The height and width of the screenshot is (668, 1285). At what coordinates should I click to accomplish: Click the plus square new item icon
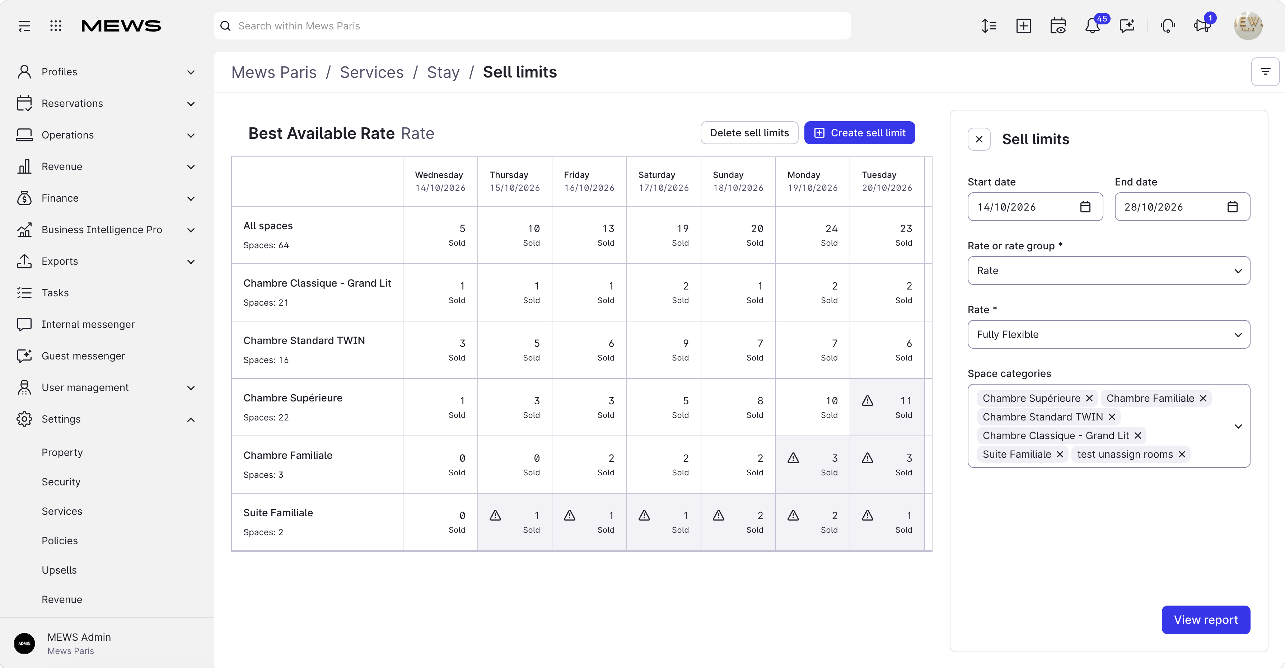[x=1023, y=26]
